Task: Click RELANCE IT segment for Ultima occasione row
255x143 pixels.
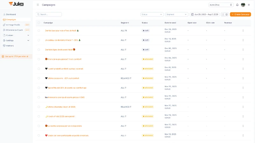Action: 126,78
